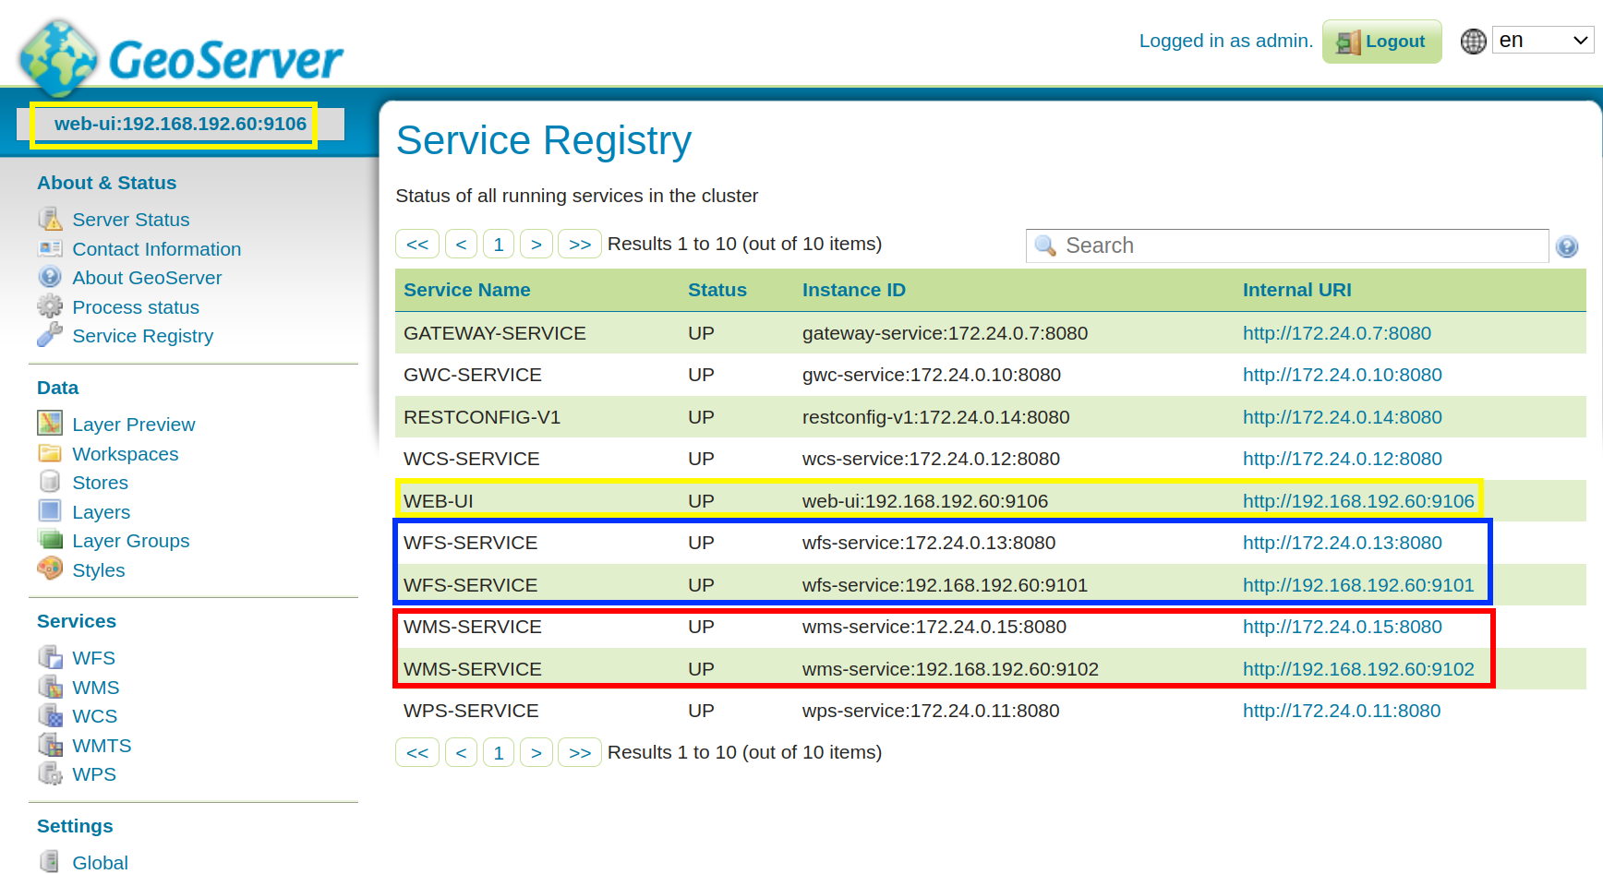Screen dimensions: 1603x874
Task: Click the GATEWAY-SERVICE name cell
Action: (495, 333)
